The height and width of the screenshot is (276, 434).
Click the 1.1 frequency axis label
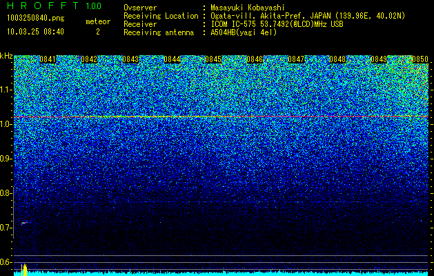click(x=6, y=90)
